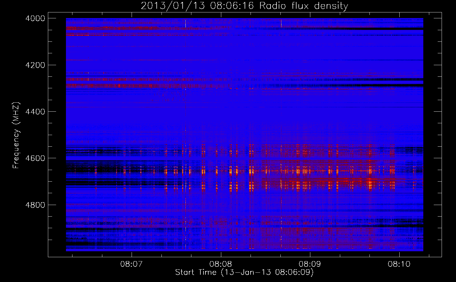Click the 4400 frequency axis label
456x282 pixels.
[35, 112]
